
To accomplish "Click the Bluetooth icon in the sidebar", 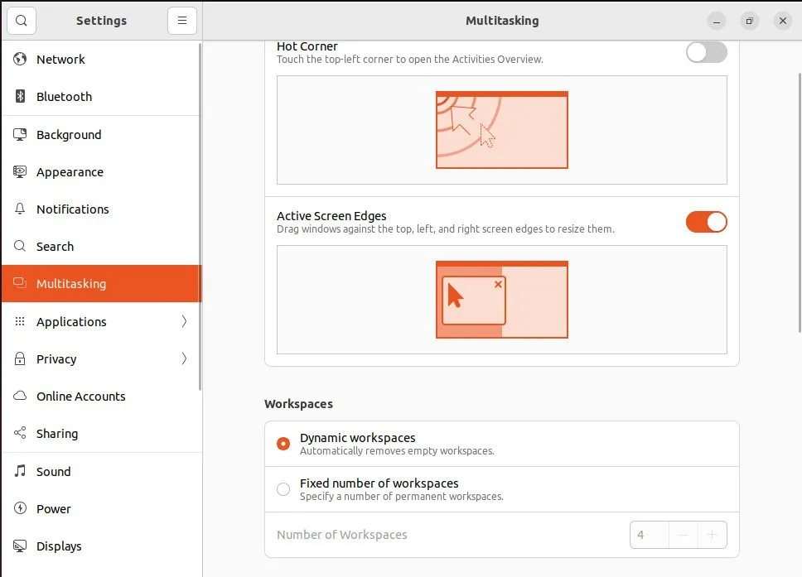I will 19,96.
